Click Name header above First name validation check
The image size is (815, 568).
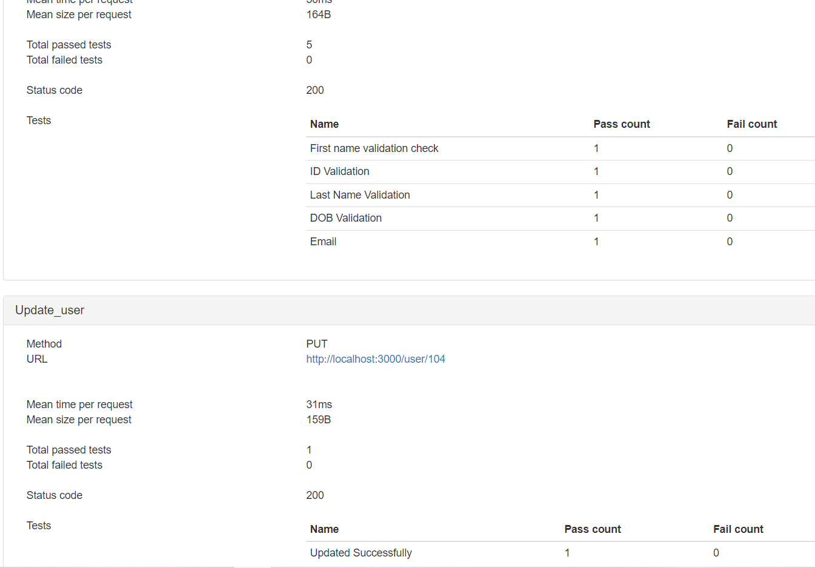point(324,124)
